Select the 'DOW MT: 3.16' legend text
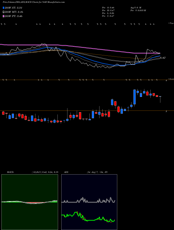This screenshot has height=230, width=174. coord(14,12)
